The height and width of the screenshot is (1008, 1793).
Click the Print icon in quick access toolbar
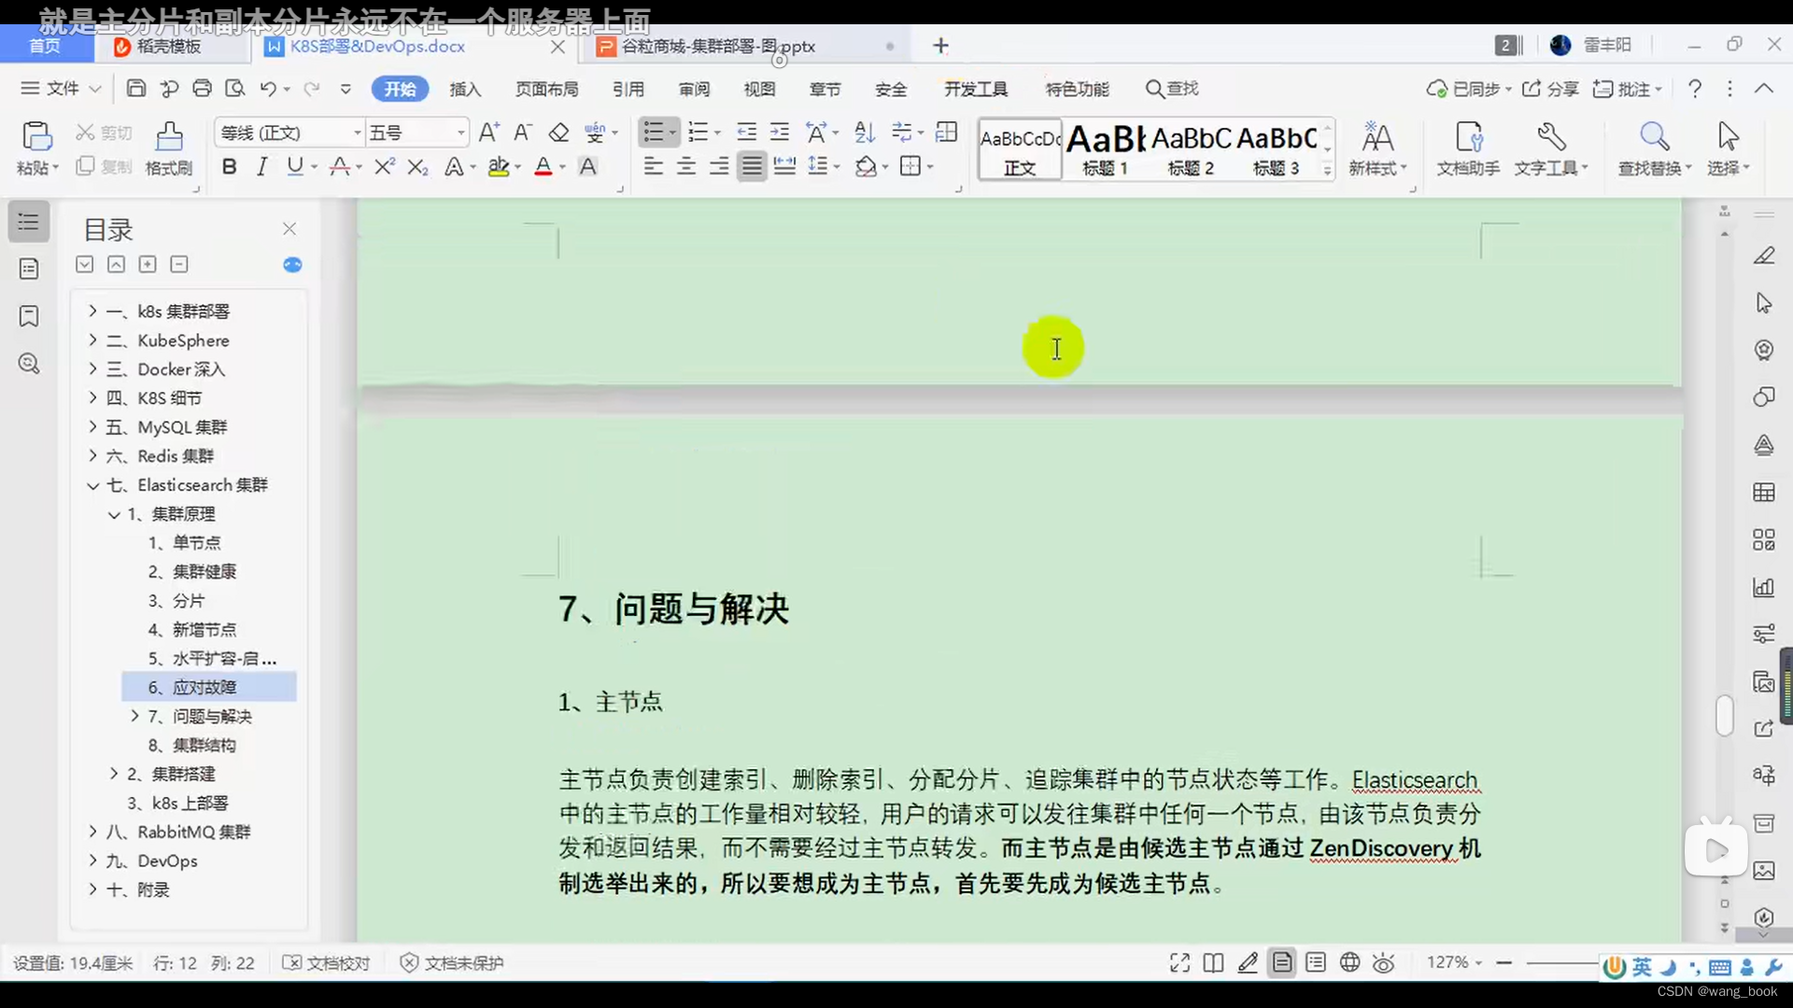point(203,88)
